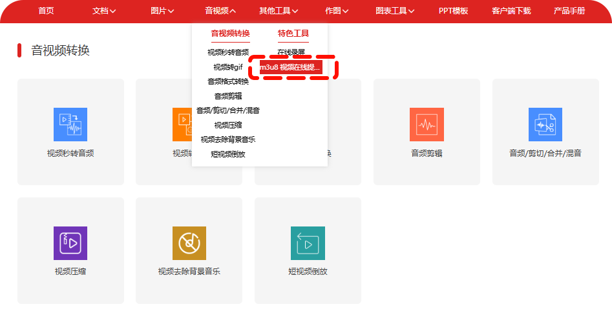Expand the 文档 navigation dropdown
Image resolution: width=612 pixels, height=311 pixels.
(x=104, y=11)
